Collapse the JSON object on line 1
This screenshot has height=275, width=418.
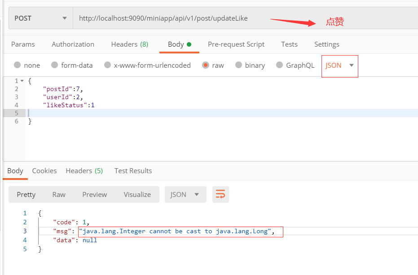[x=22, y=81]
